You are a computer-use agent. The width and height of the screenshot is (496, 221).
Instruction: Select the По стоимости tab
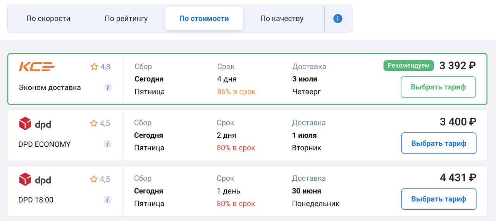pos(204,19)
